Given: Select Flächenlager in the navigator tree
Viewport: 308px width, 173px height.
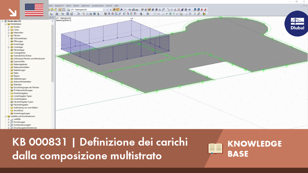Looking at the screenshot, I should click(x=19, y=50).
